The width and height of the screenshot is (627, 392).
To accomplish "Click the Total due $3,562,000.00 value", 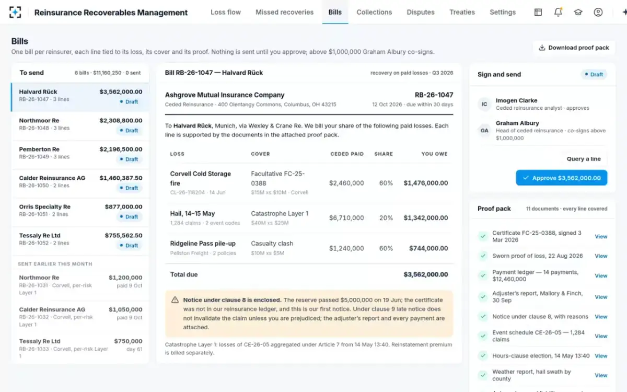I will click(x=425, y=274).
